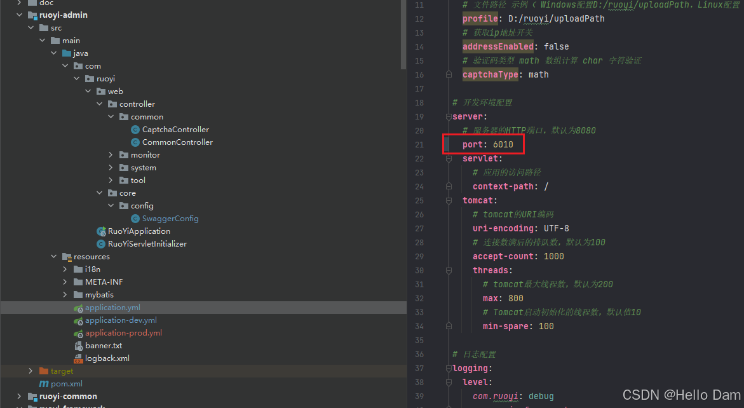Click the port value 6010
The height and width of the screenshot is (408, 744).
click(x=503, y=145)
